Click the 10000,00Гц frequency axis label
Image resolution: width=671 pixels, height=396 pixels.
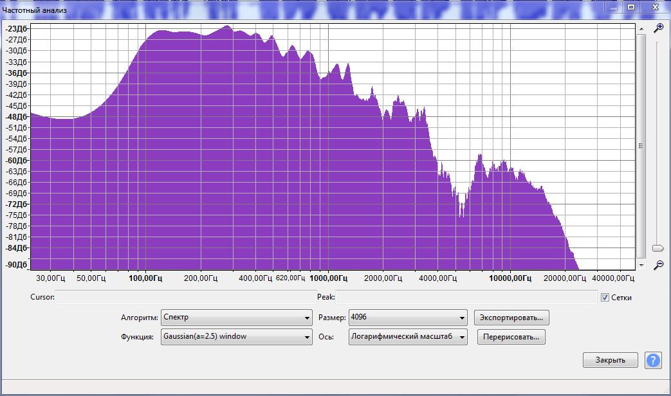510,278
